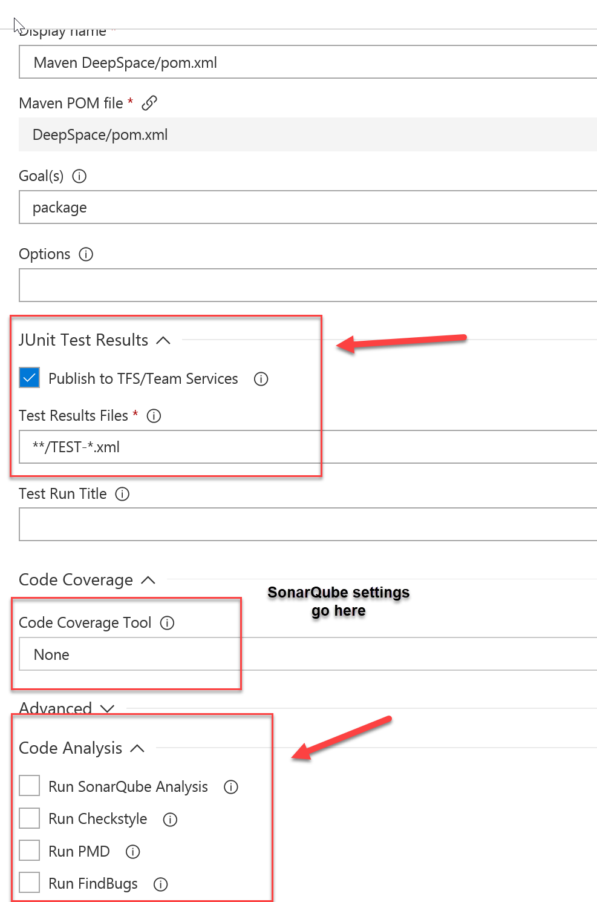
Task: Show info for Code Coverage Tool
Action: pyautogui.click(x=167, y=623)
